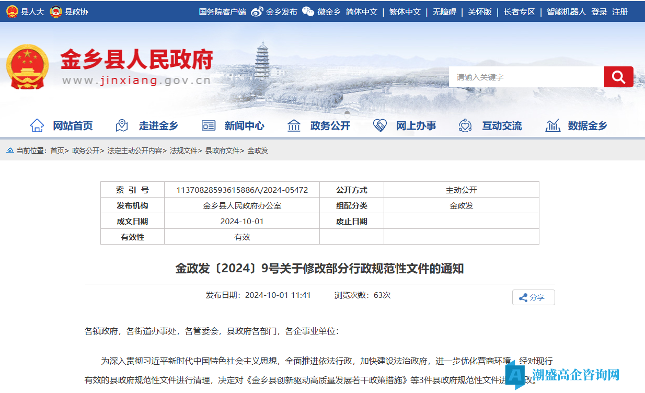
Task: Click the handshake heart icon beside 网上办事
Action: pyautogui.click(x=380, y=125)
